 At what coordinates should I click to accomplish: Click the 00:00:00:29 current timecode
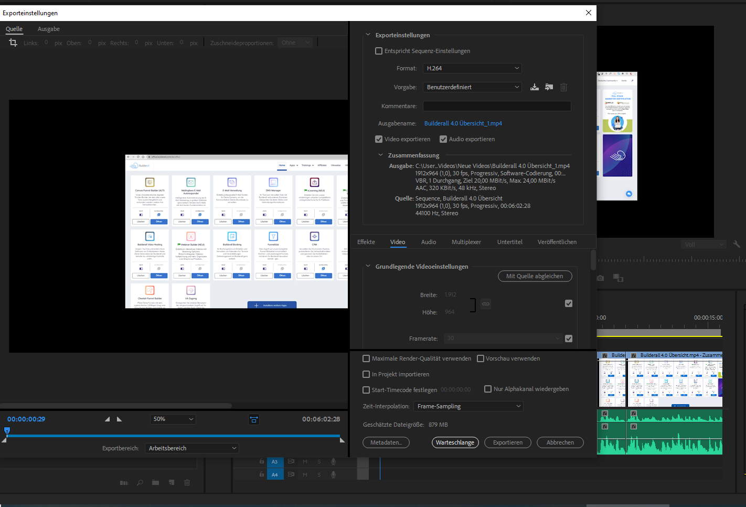(26, 419)
